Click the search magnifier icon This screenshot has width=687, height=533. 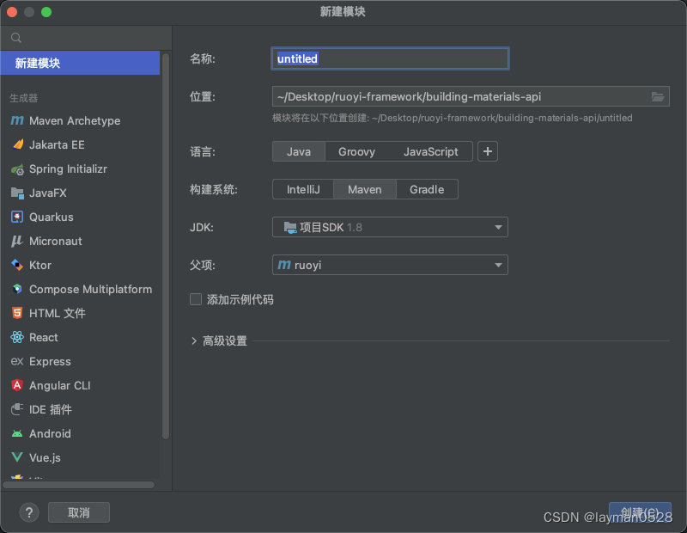click(x=16, y=38)
